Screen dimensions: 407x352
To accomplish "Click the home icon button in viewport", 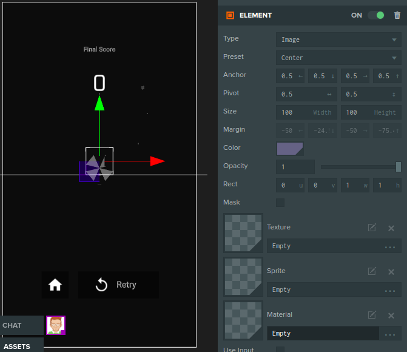I will pyautogui.click(x=55, y=285).
